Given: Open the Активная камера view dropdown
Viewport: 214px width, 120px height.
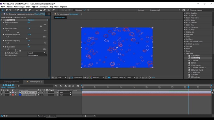Looking at the screenshot, I should (118, 78).
